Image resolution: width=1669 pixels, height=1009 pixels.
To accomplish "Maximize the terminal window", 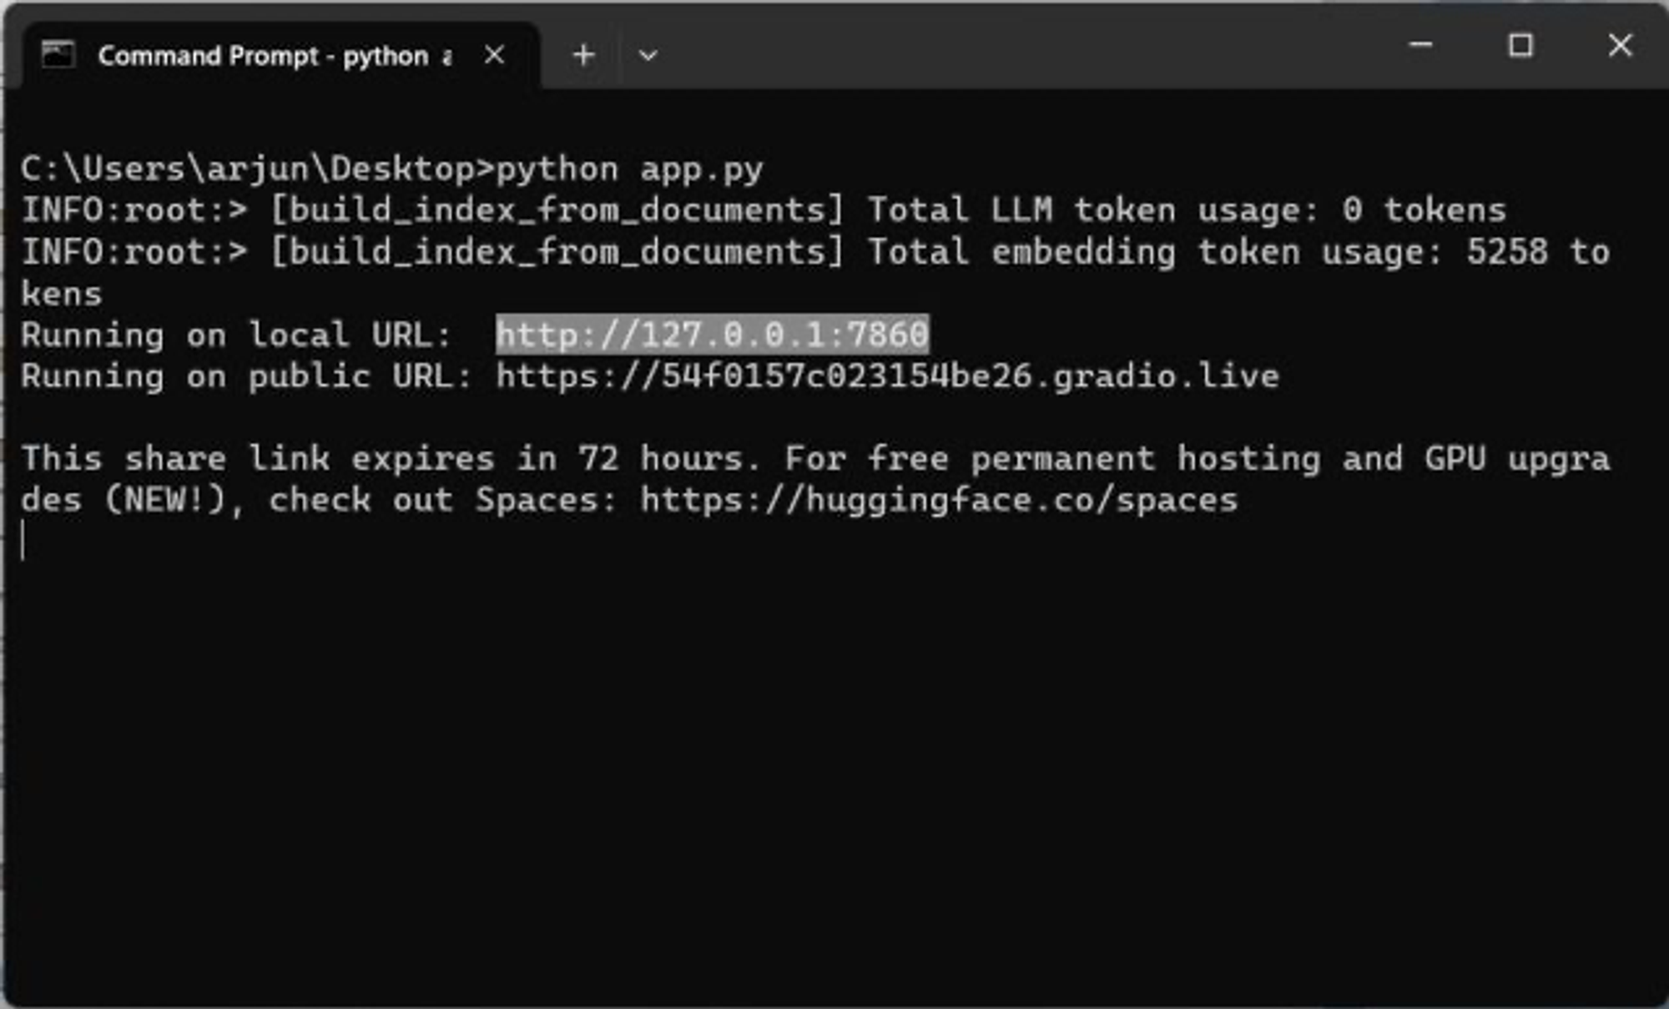I will (x=1520, y=45).
